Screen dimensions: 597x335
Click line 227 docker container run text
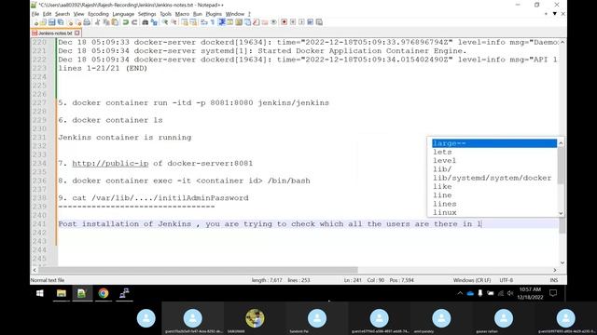[193, 103]
